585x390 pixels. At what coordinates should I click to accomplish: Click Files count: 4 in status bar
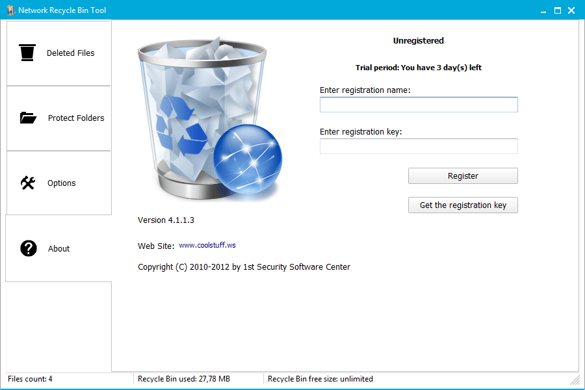pyautogui.click(x=30, y=379)
